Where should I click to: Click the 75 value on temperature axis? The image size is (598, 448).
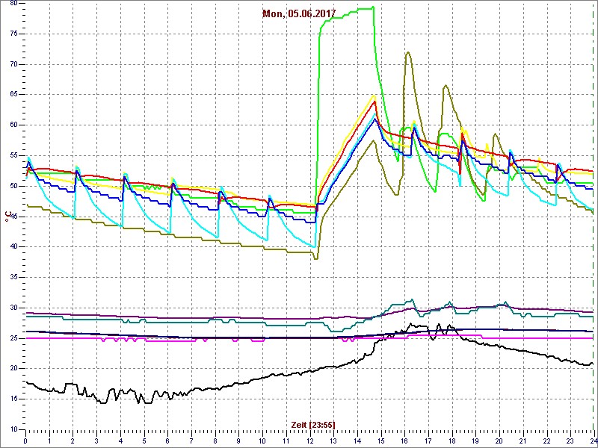click(x=13, y=34)
